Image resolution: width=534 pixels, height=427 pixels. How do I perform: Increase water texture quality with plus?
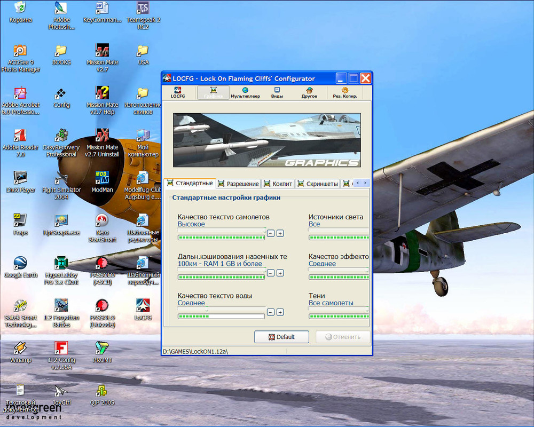coord(280,312)
